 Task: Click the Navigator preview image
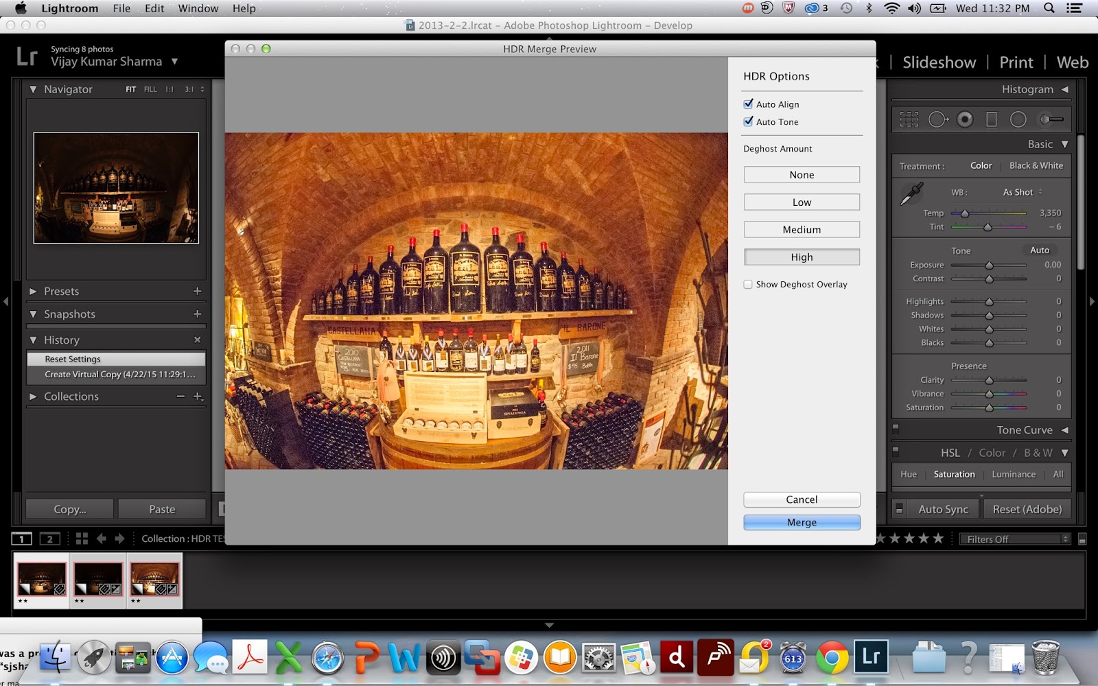(x=116, y=188)
